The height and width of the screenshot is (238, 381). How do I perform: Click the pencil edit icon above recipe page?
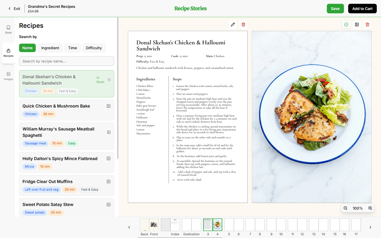pos(233,24)
